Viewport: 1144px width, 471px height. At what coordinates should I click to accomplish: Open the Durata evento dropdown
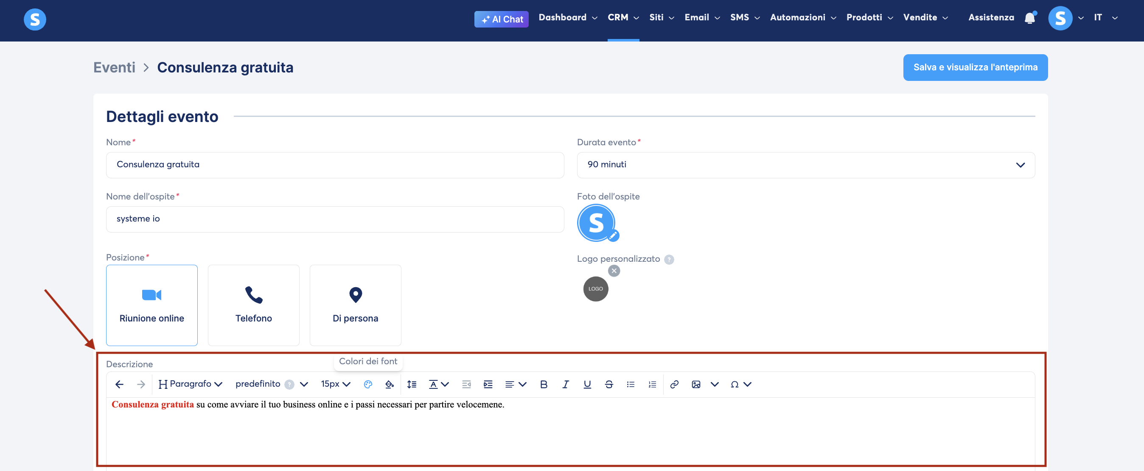tap(806, 165)
